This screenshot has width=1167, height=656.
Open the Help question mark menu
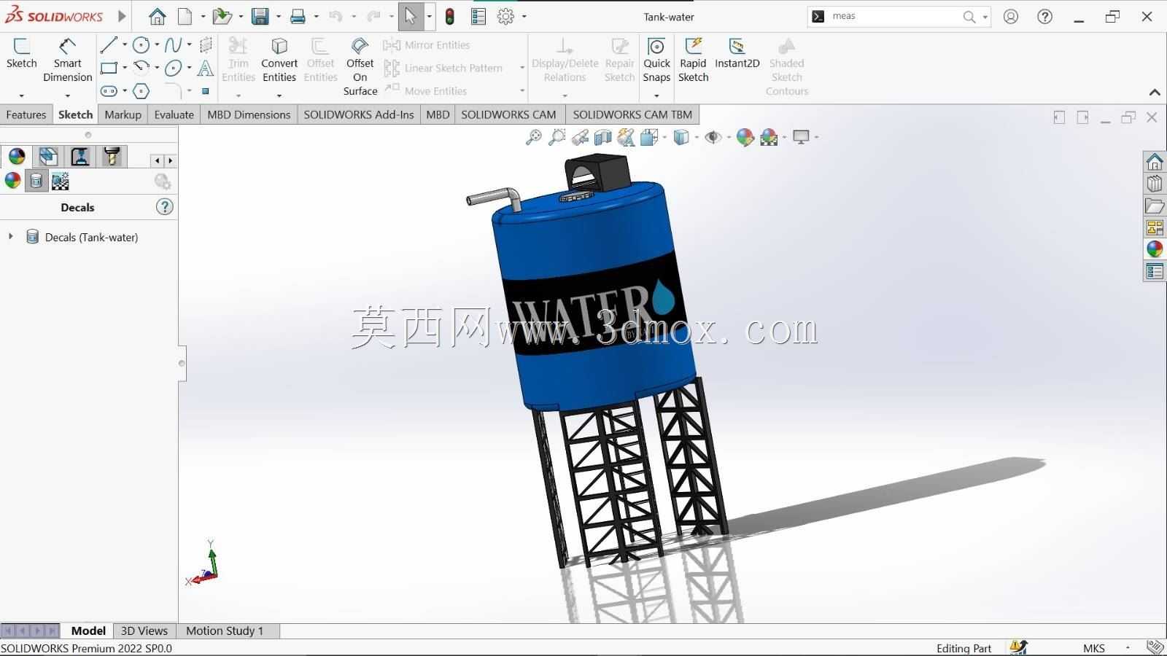(1044, 16)
